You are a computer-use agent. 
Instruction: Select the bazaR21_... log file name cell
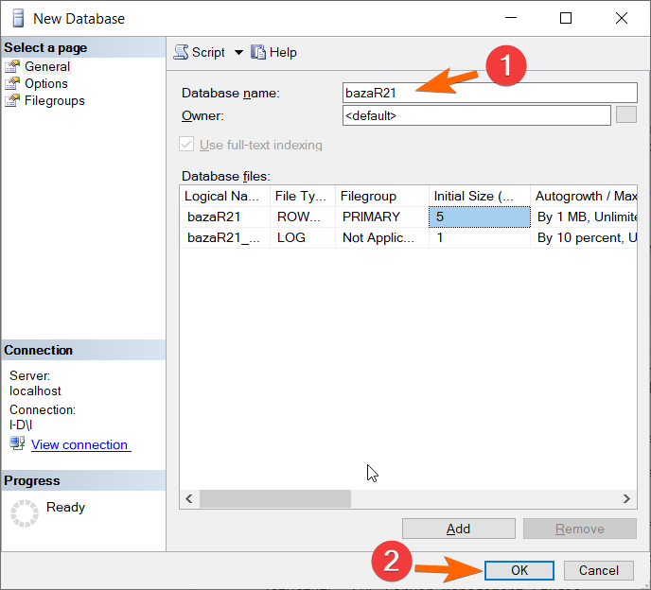(x=224, y=237)
